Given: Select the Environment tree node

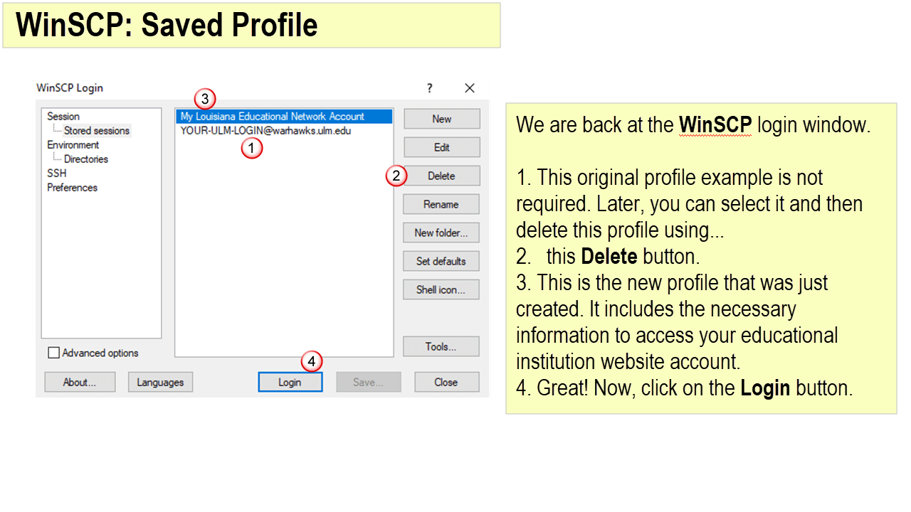Looking at the screenshot, I should coord(73,144).
